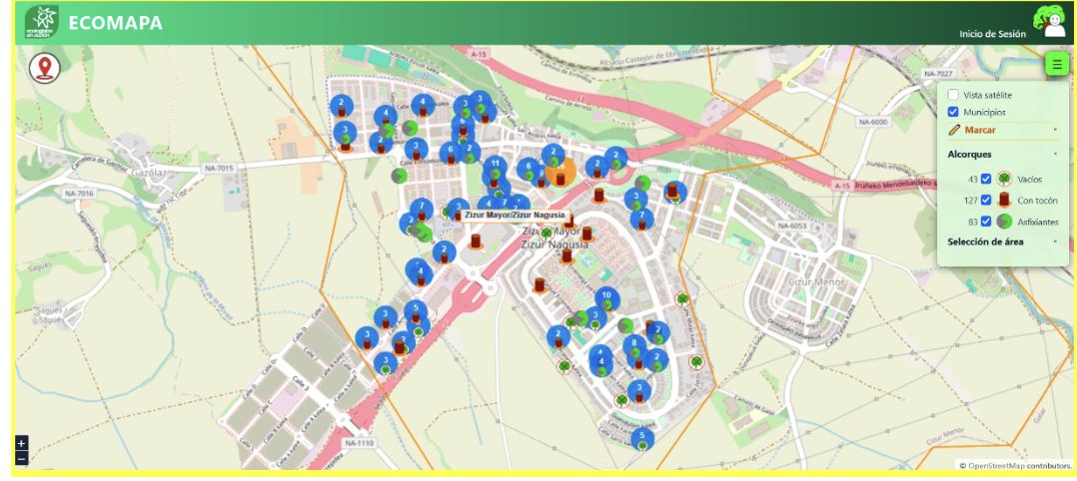The width and height of the screenshot is (1077, 481).
Task: Open the blue cluster marker numbered 10
Action: pyautogui.click(x=606, y=298)
